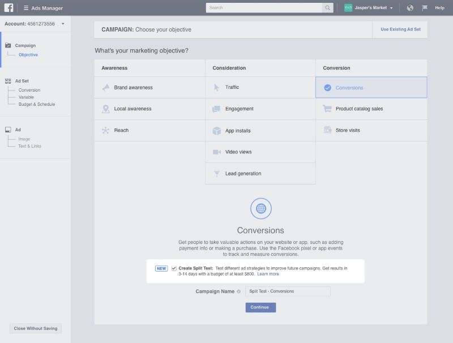Click the Store visits icon
The image size is (453, 343).
328,130
